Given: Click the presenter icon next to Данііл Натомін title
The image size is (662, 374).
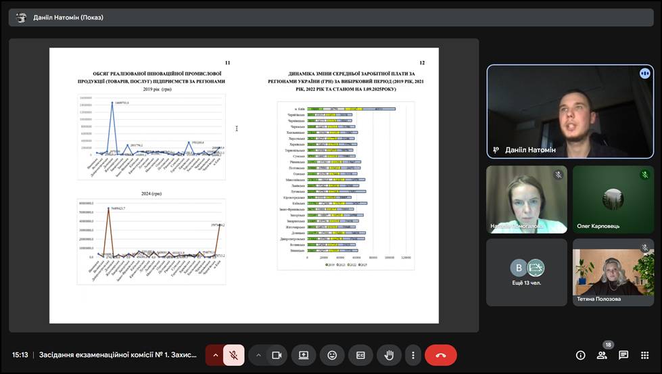Looking at the screenshot, I should point(22,18).
